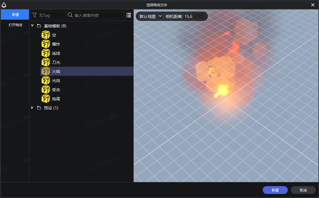Close the 选择特效文件 dialog
This screenshot has height=198, width=319.
click(313, 5)
